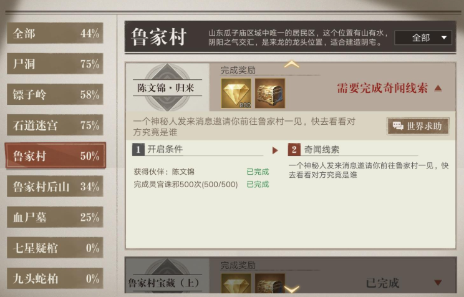Select the 血尸墓 25% tab
Screen dimensions: 464x297
tap(55, 217)
